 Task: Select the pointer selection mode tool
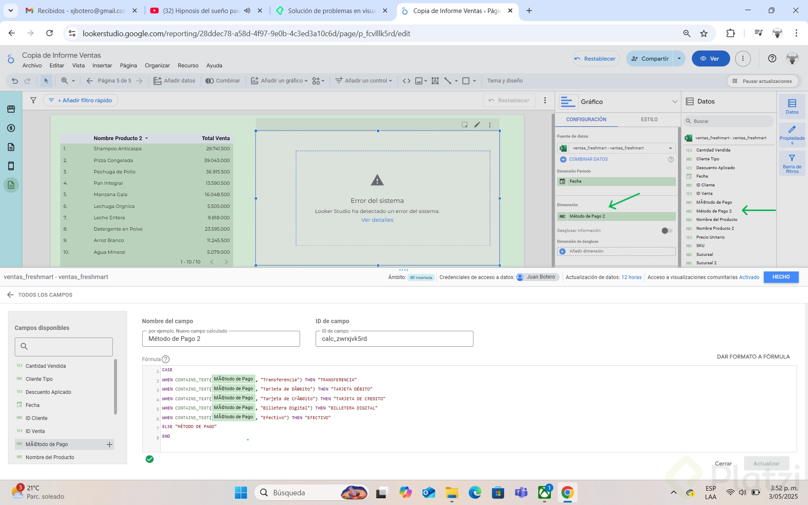[x=46, y=81]
